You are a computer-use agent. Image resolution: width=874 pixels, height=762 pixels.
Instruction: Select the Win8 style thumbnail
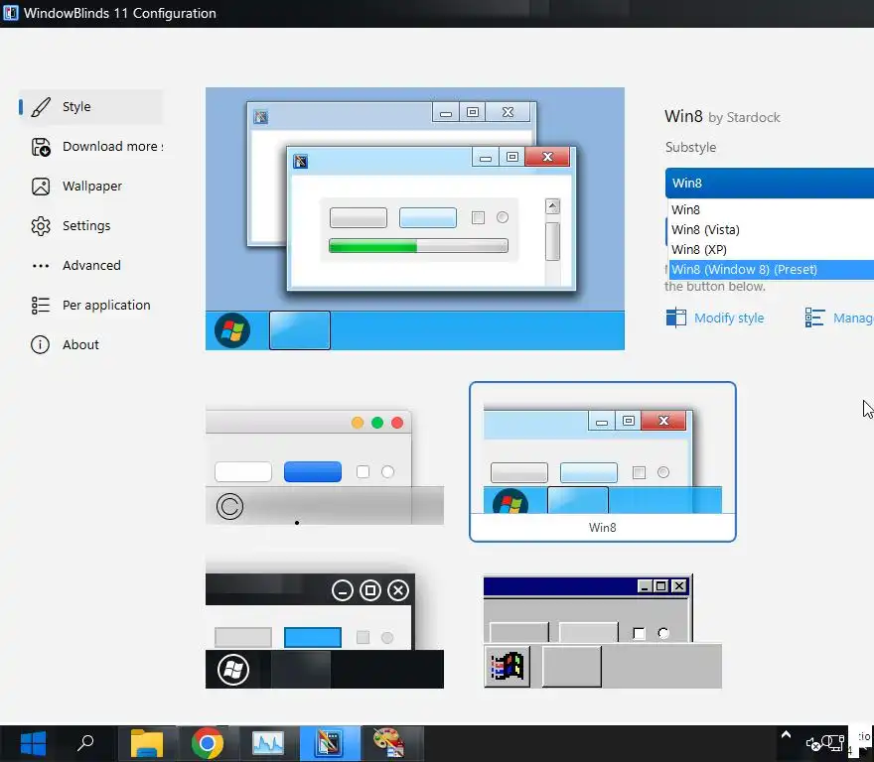603,461
